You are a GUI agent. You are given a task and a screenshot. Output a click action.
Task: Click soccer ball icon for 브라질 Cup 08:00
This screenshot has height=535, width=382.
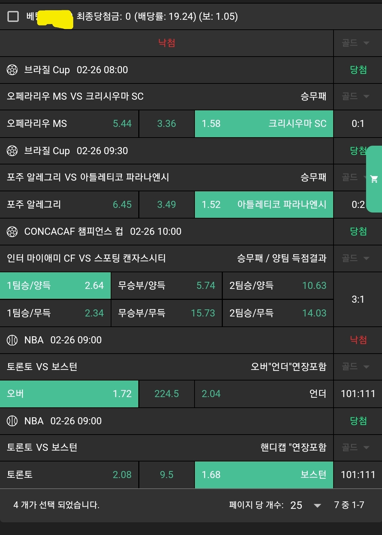tap(12, 70)
